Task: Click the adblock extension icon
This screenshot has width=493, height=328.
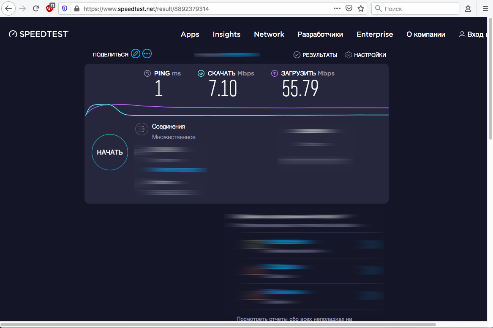Action: 50,8
